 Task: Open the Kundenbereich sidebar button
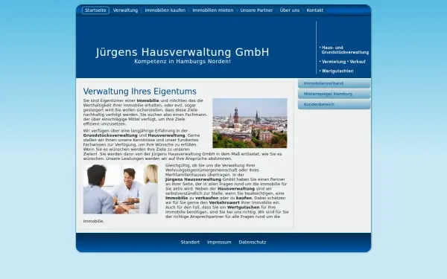334,104
